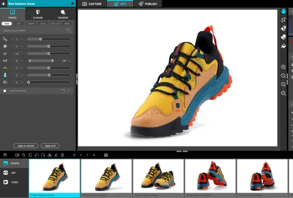
Task: Collapse the bottom filmstrip panel handle
Action: click(182, 151)
